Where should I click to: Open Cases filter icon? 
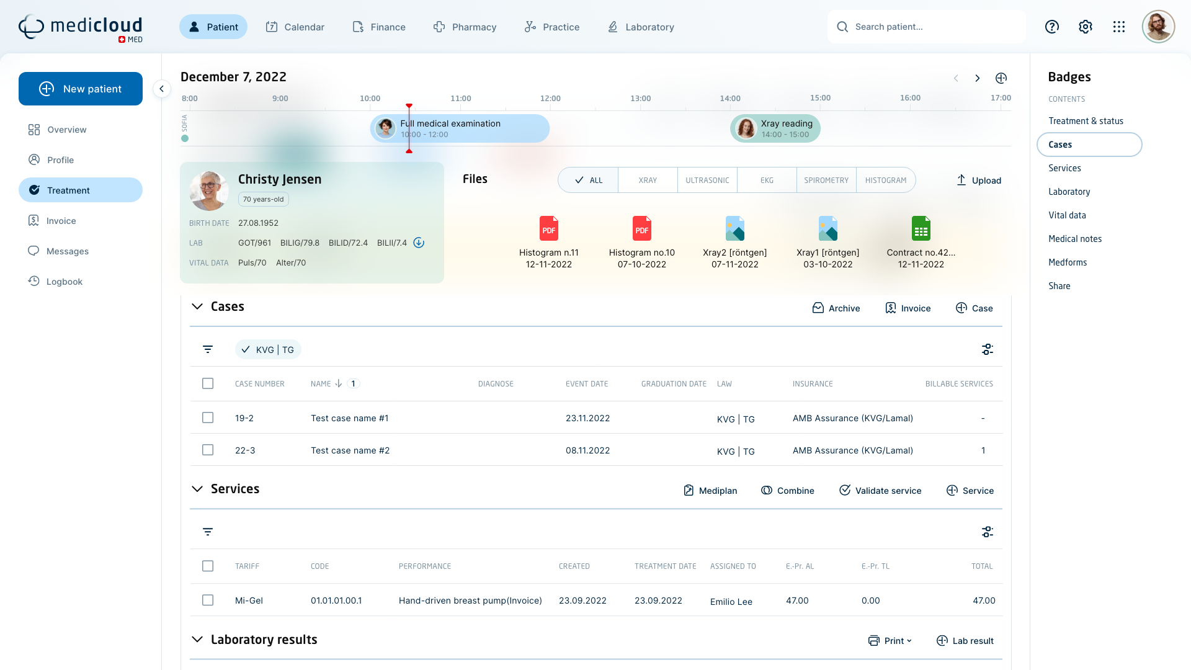tap(208, 349)
